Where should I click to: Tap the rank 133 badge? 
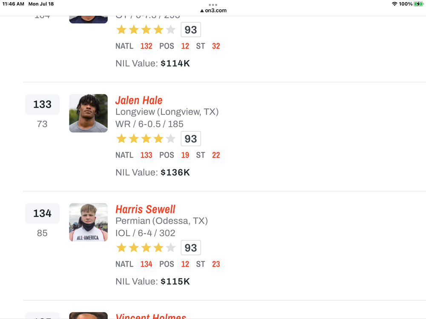point(42,105)
